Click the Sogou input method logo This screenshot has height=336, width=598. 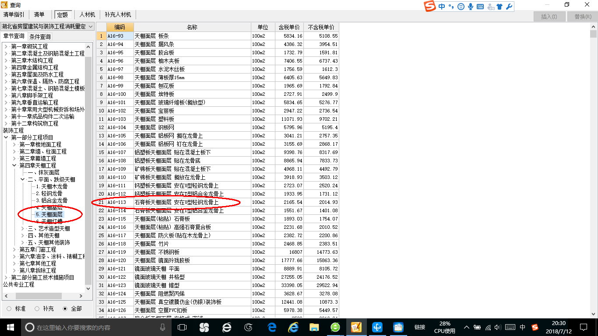click(x=431, y=6)
